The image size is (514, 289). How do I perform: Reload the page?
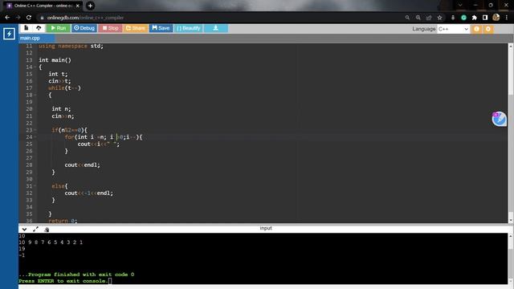[x=29, y=18]
